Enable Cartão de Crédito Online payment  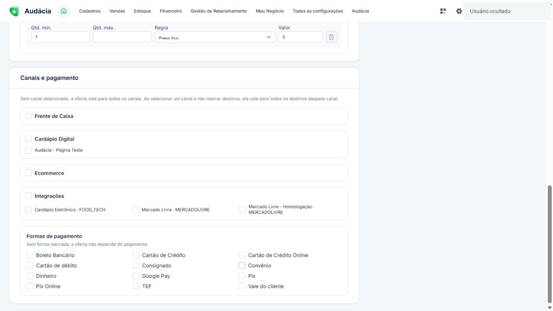(242, 255)
